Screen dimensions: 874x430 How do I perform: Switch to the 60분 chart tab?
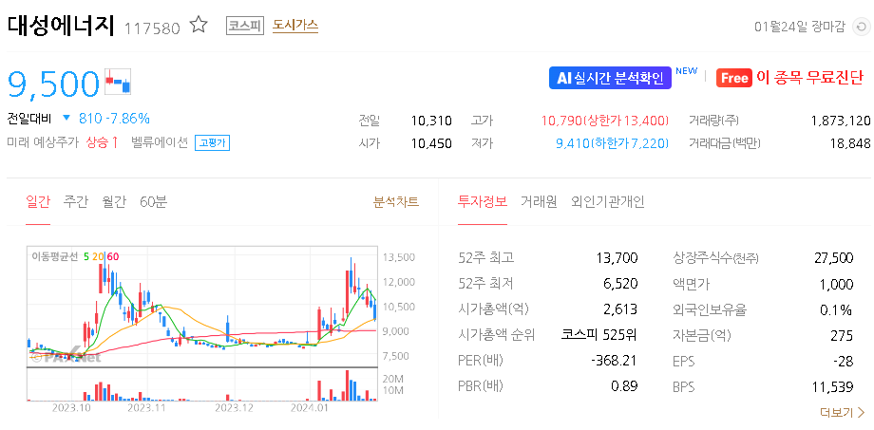coord(153,201)
